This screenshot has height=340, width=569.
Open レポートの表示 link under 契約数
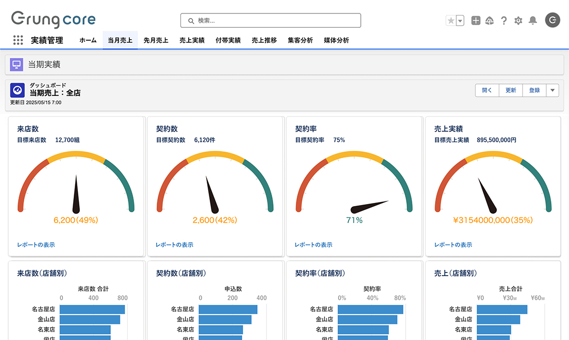pyautogui.click(x=175, y=245)
